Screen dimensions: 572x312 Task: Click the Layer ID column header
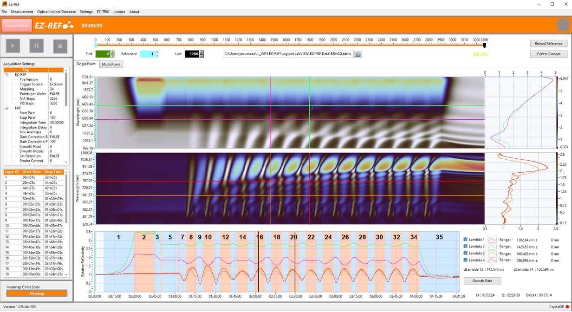(x=13, y=172)
